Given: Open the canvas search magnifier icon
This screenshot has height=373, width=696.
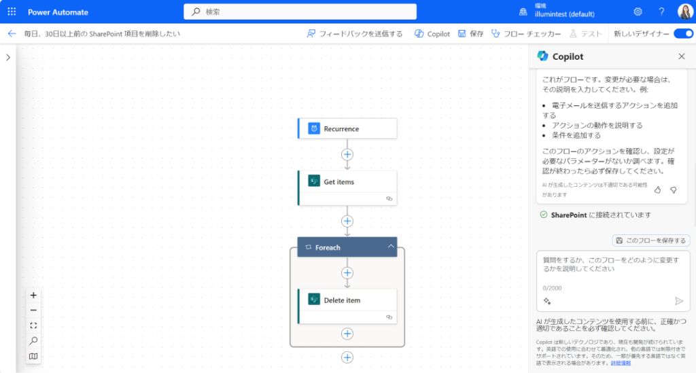Looking at the screenshot, I should click(x=34, y=341).
